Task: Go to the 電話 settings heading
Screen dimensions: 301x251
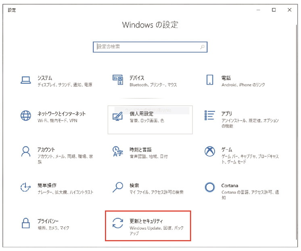Action: 226,78
